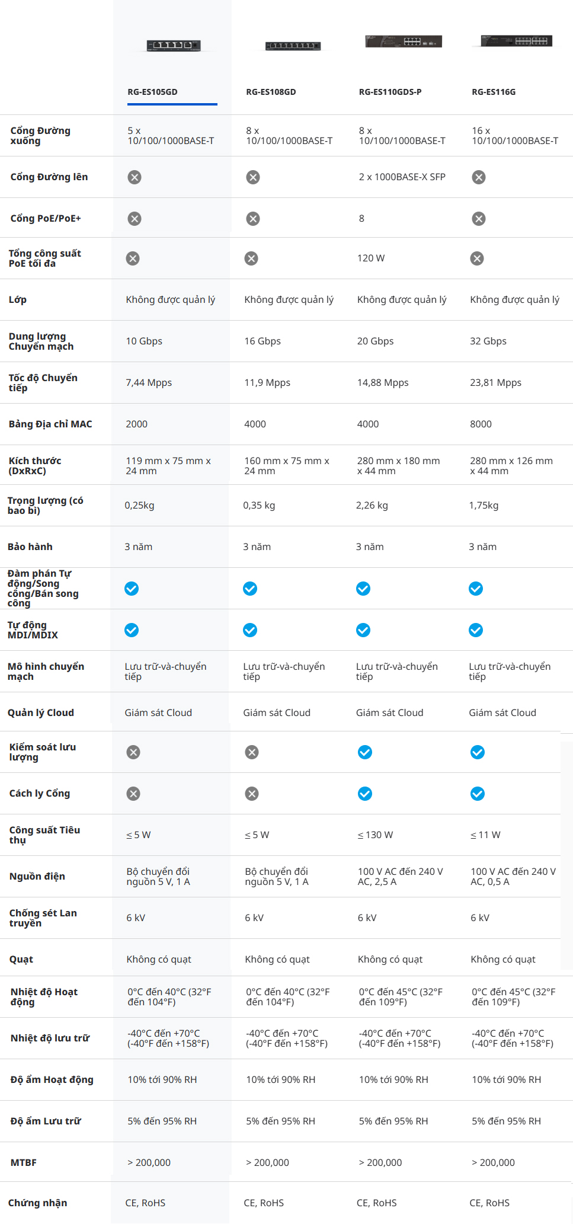Click the 'Quản lý Cloud' row label

tap(41, 712)
